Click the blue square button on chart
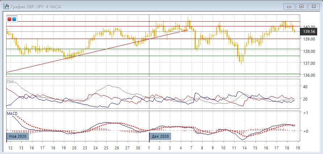 [14, 19]
